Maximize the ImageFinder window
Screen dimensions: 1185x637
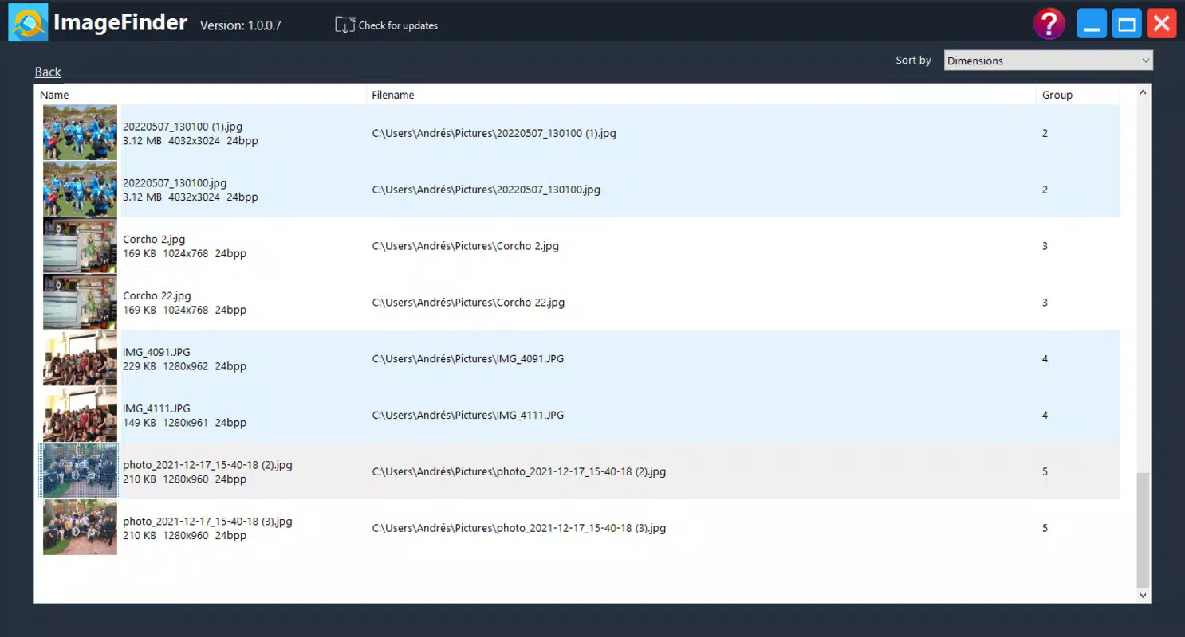pos(1127,24)
